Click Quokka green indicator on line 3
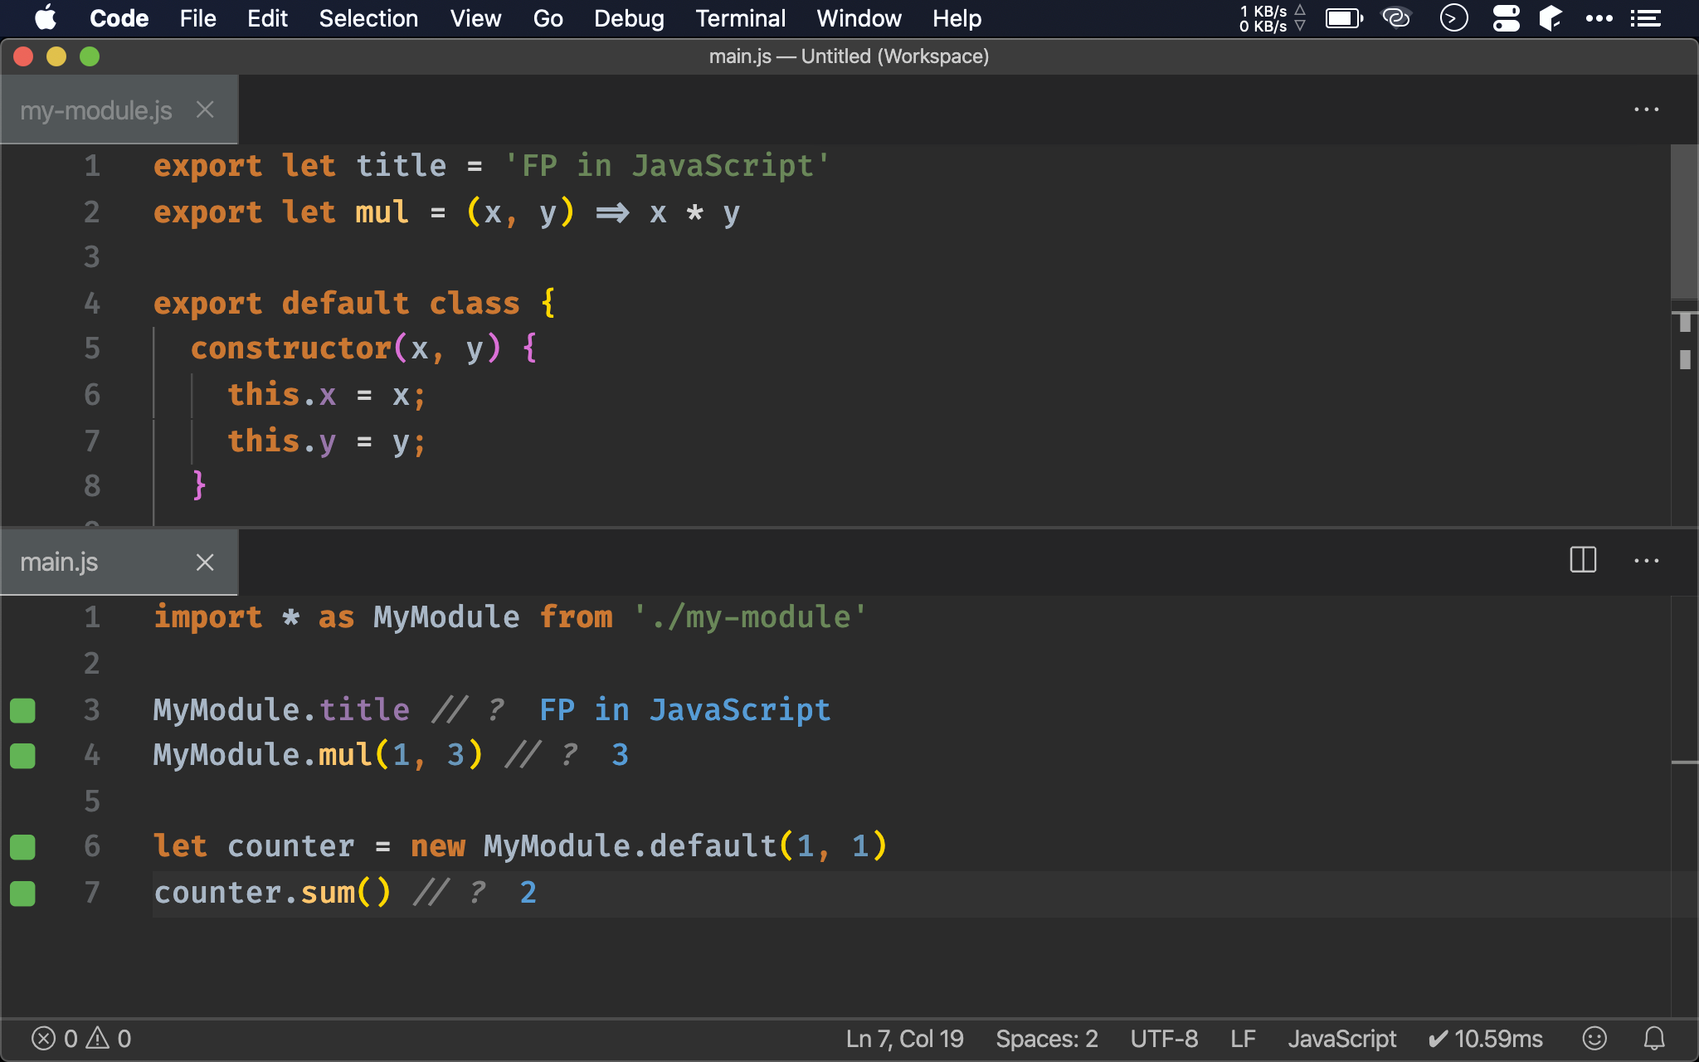The height and width of the screenshot is (1062, 1699). tap(22, 710)
